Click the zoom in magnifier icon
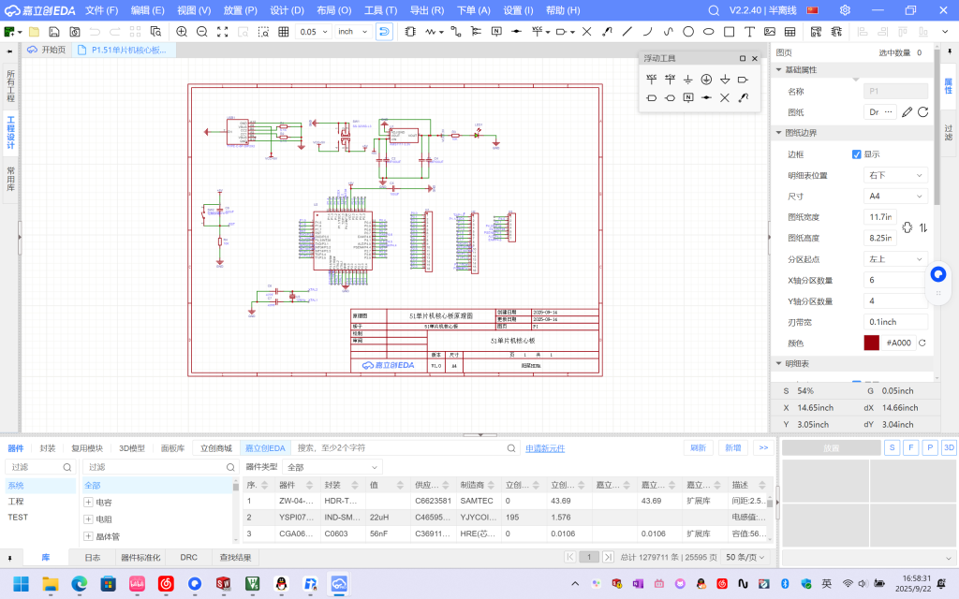This screenshot has width=959, height=599. [x=182, y=32]
